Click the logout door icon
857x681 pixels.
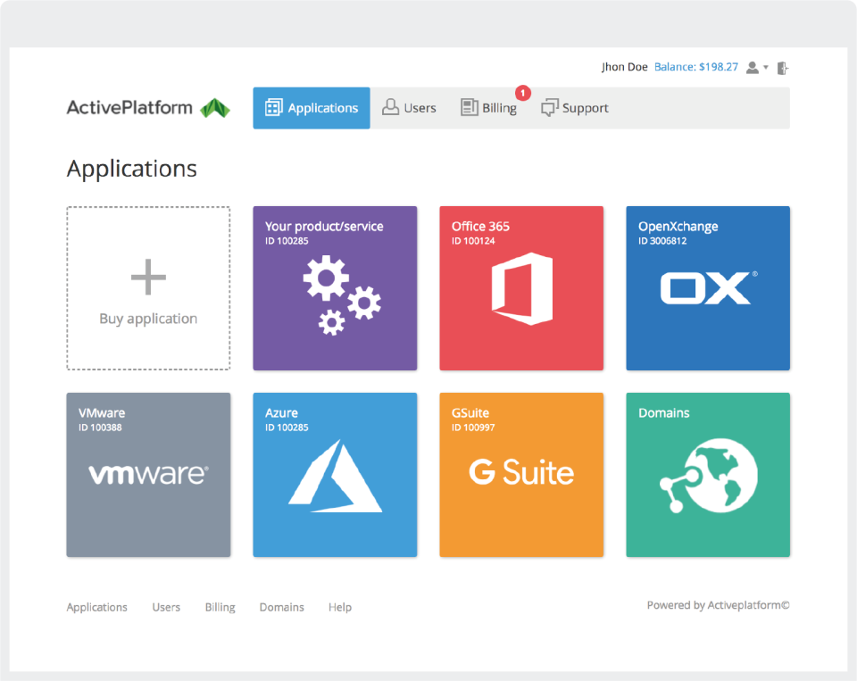[x=782, y=67]
